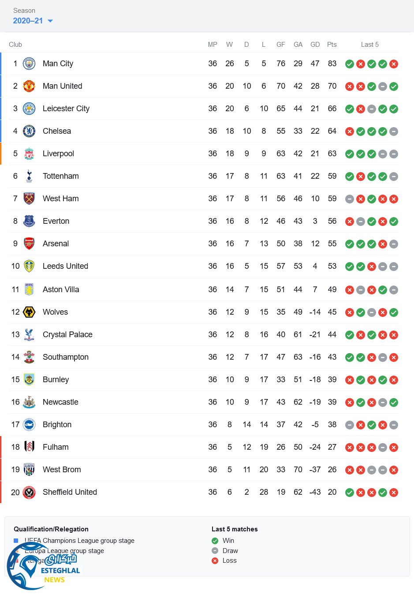Image resolution: width=414 pixels, height=602 pixels.
Task: Click the Sheffield United crest icon
Action: pyautogui.click(x=29, y=492)
